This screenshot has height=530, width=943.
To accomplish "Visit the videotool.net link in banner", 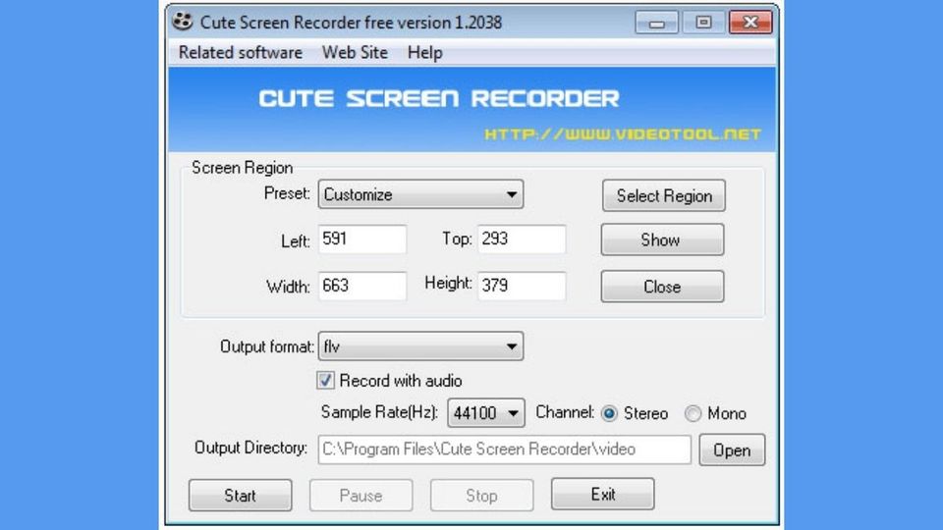I will click(623, 134).
